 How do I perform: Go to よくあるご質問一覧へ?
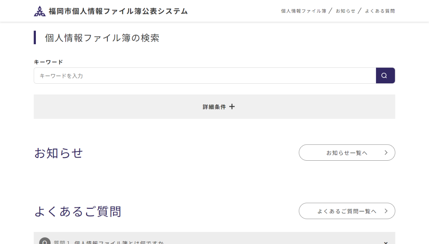pyautogui.click(x=347, y=211)
